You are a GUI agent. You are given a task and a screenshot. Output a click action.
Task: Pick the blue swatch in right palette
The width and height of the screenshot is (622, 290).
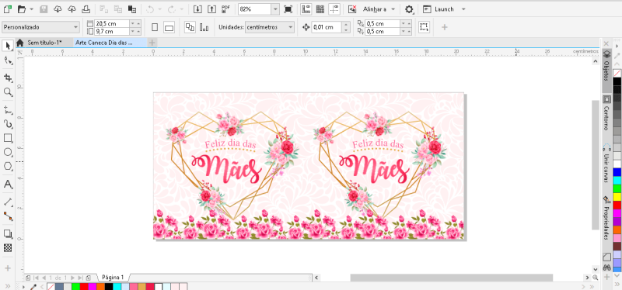pos(617,172)
